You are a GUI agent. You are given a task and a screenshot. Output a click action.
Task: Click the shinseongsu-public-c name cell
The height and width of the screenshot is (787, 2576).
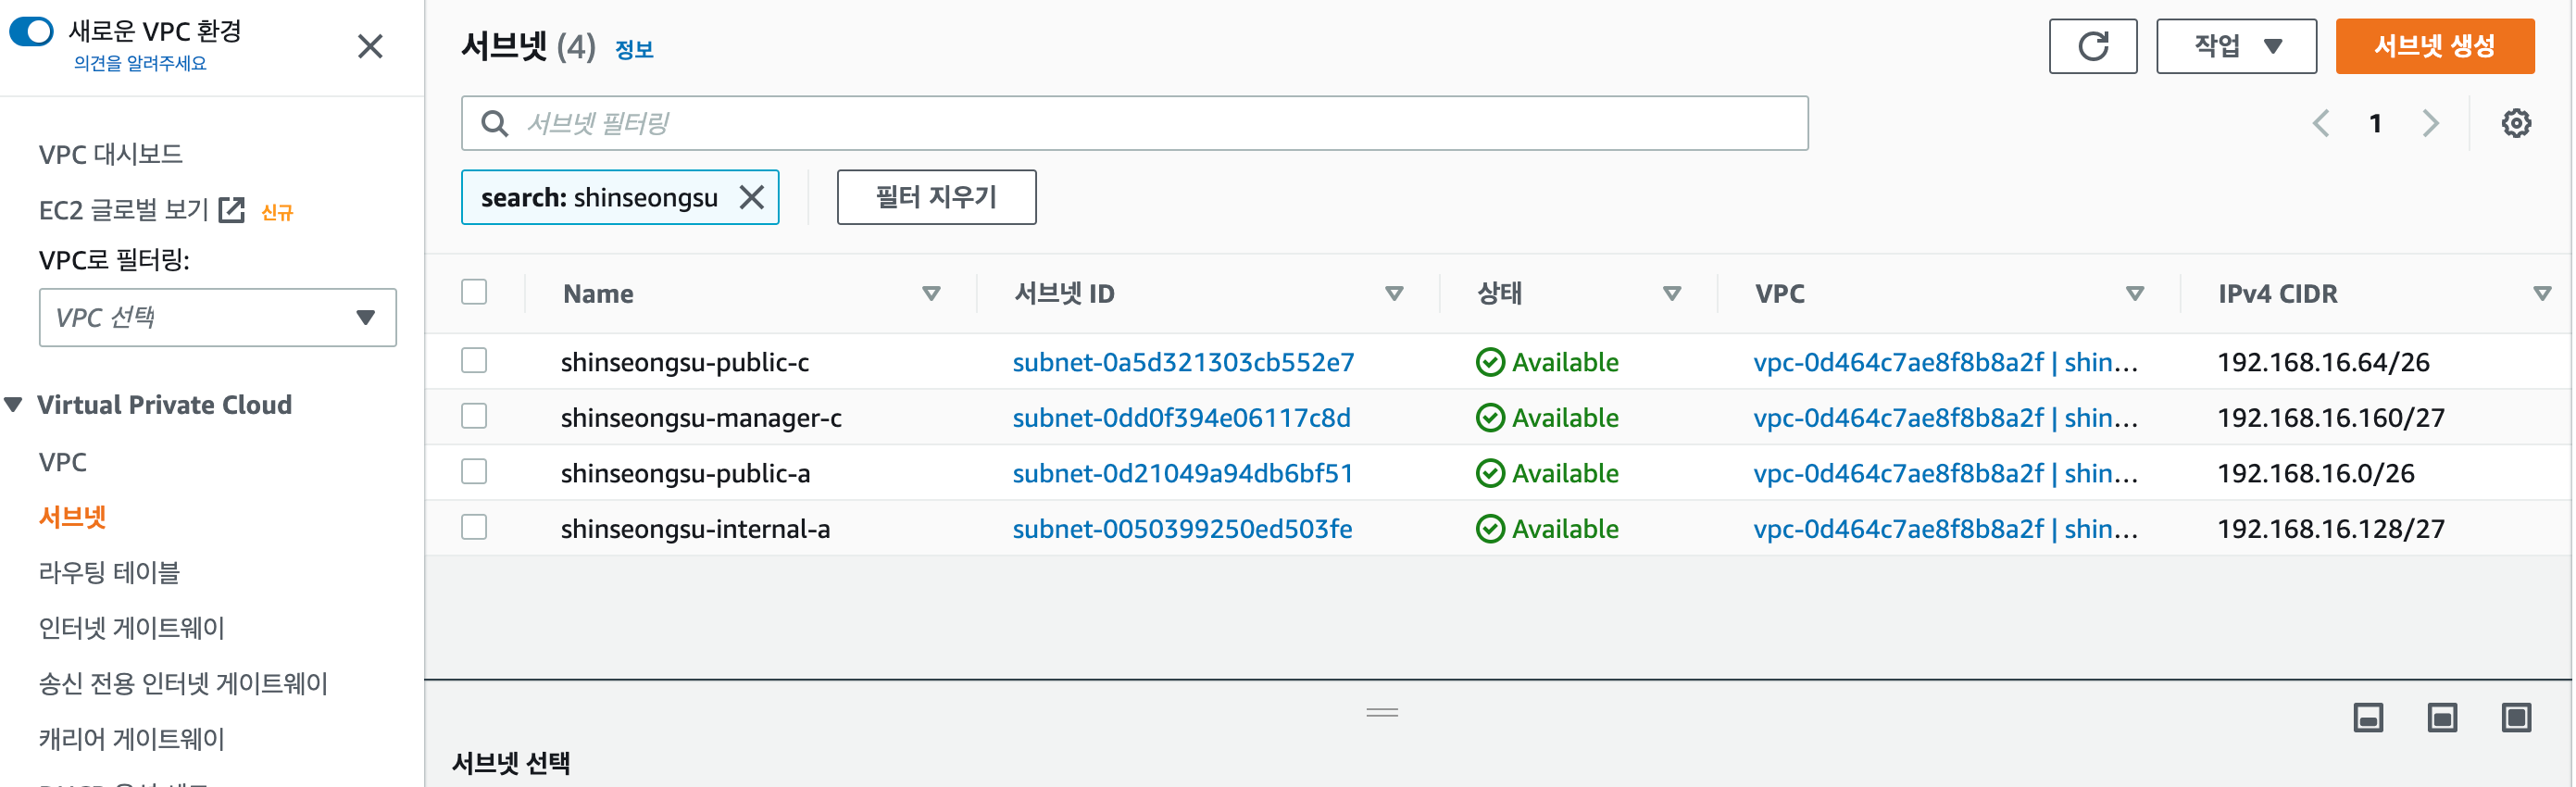(x=685, y=362)
